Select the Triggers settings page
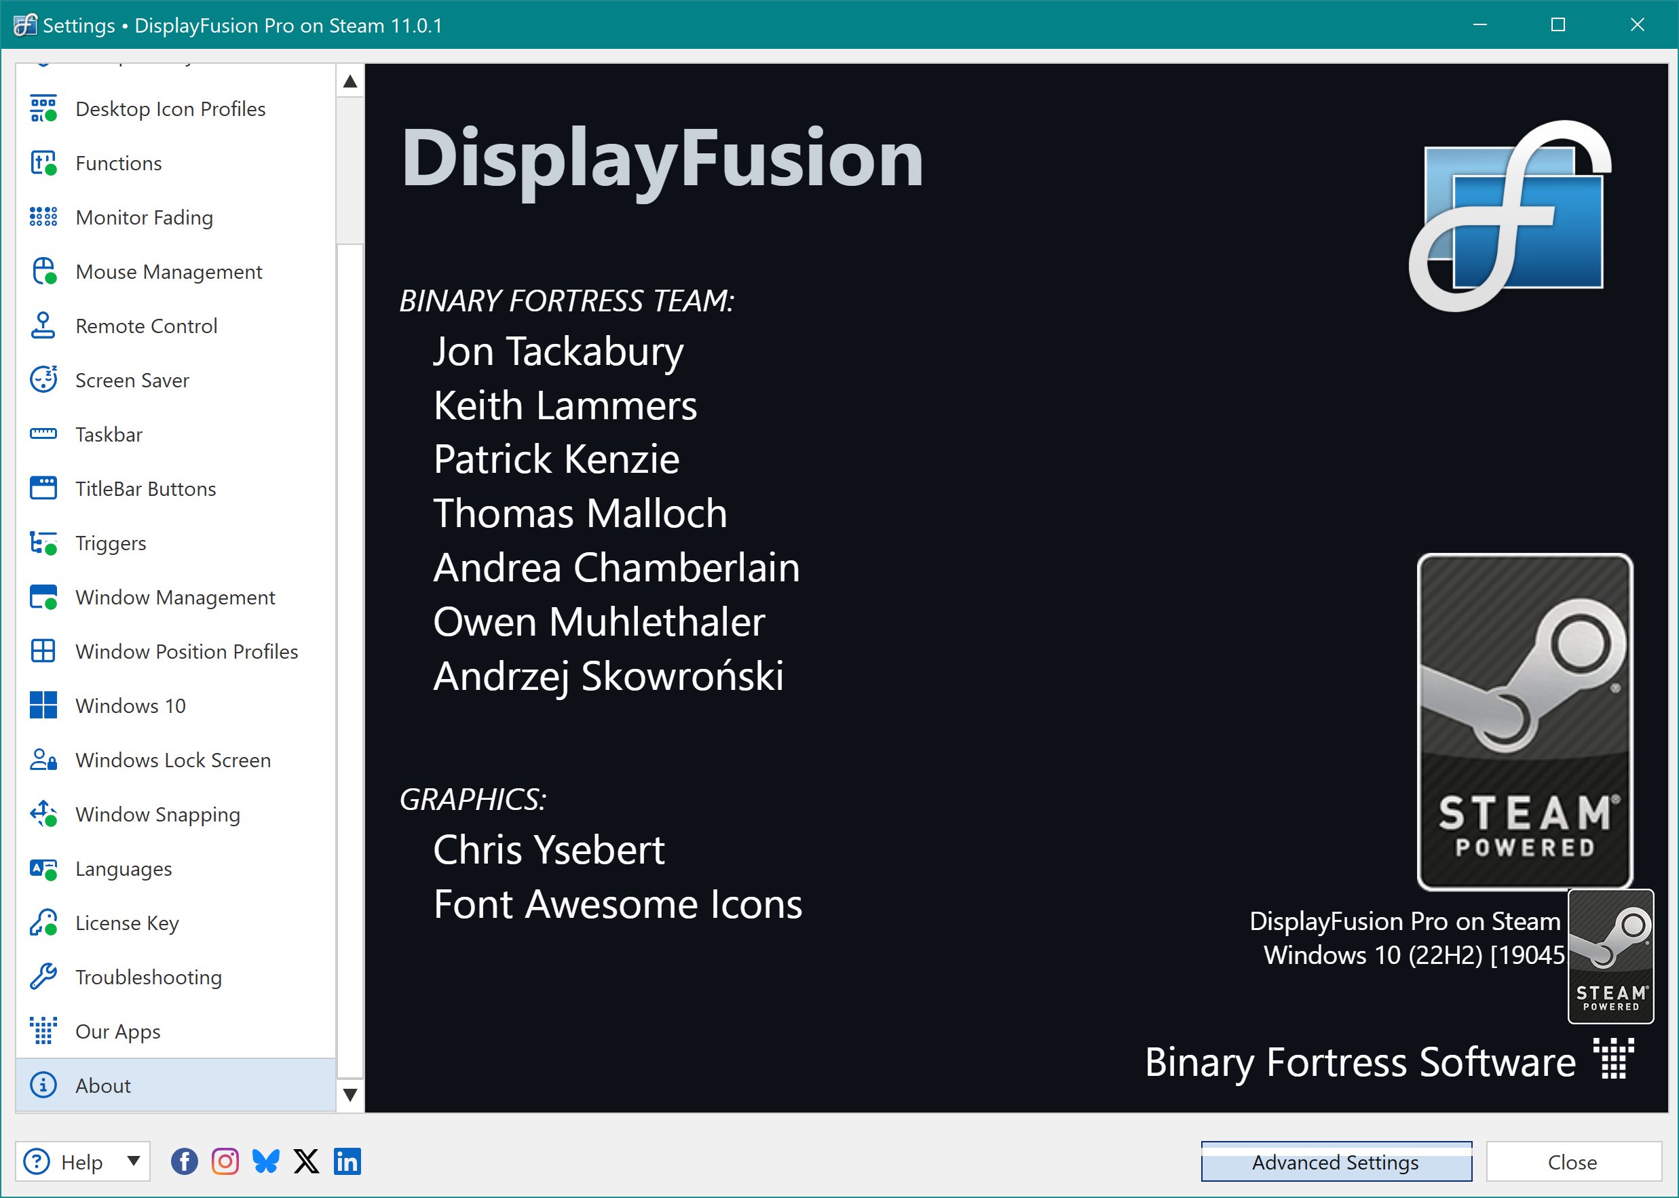Viewport: 1679px width, 1198px height. pyautogui.click(x=111, y=543)
